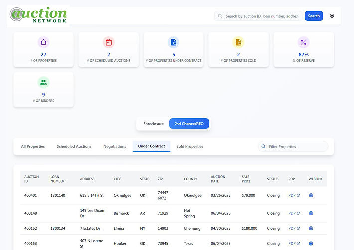The image size is (354, 250).
Task: Click the Auction ID column header
Action: point(31,179)
